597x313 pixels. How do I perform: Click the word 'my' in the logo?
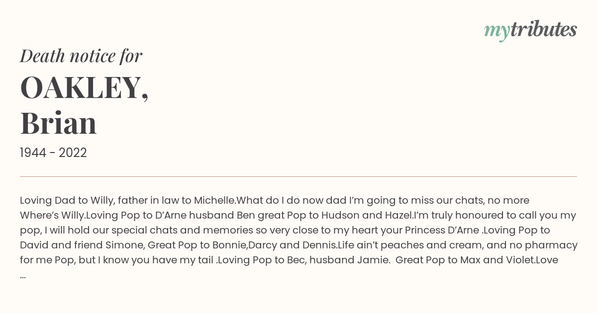tap(497, 32)
